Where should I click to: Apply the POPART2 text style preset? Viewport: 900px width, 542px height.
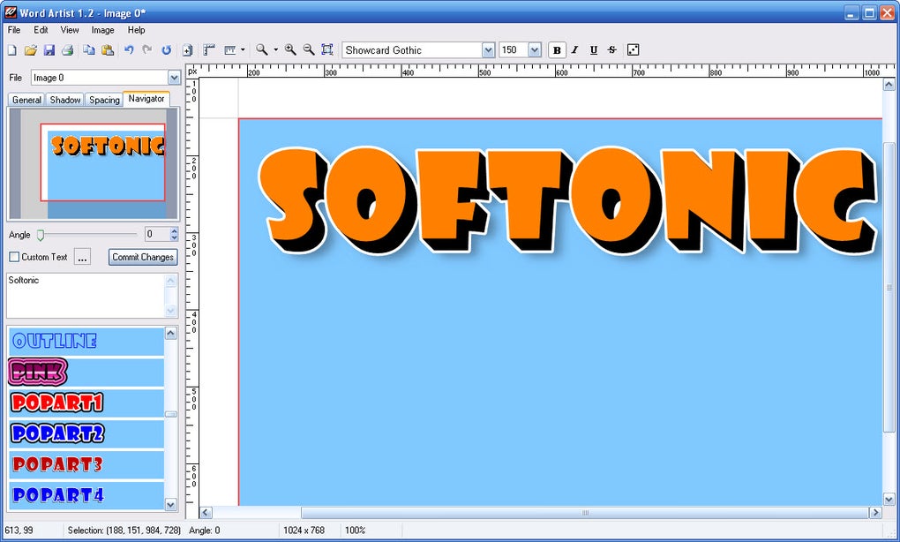(x=86, y=433)
